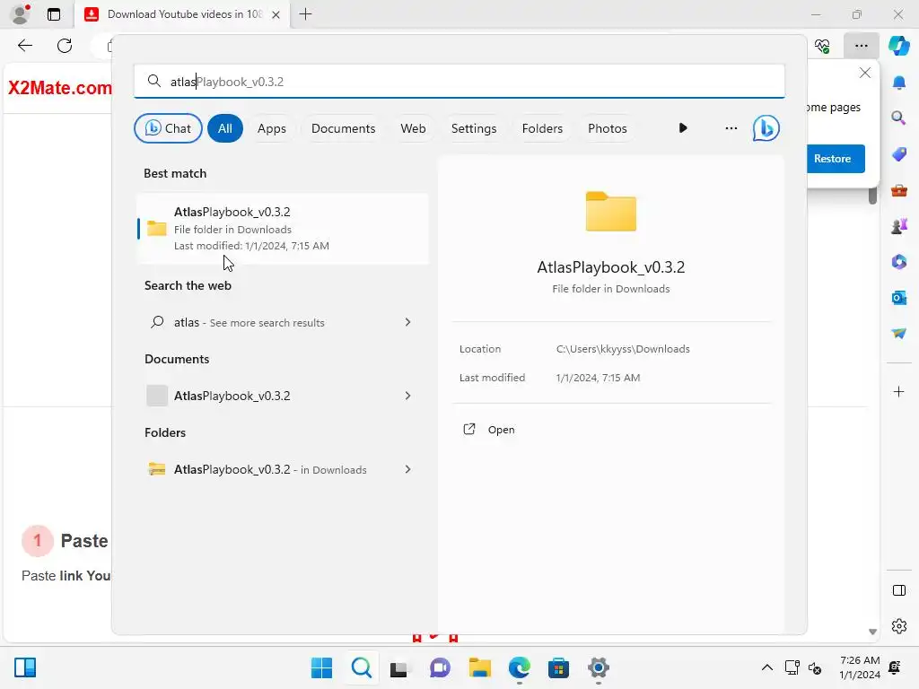Click the network icon in the system tray
Image resolution: width=919 pixels, height=689 pixels.
[x=792, y=667]
